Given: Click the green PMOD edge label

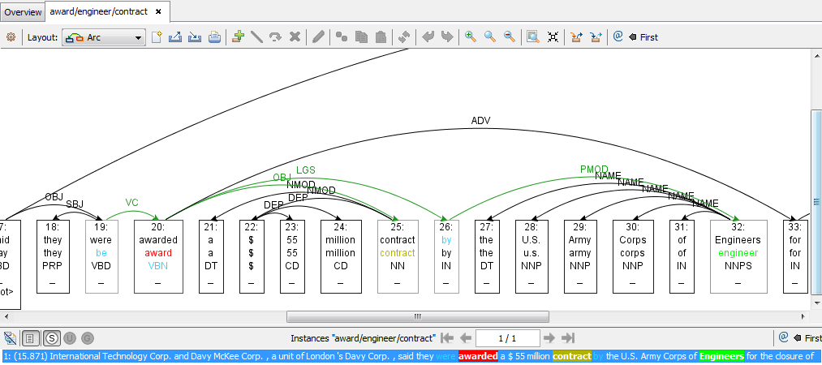Looking at the screenshot, I should [x=593, y=170].
